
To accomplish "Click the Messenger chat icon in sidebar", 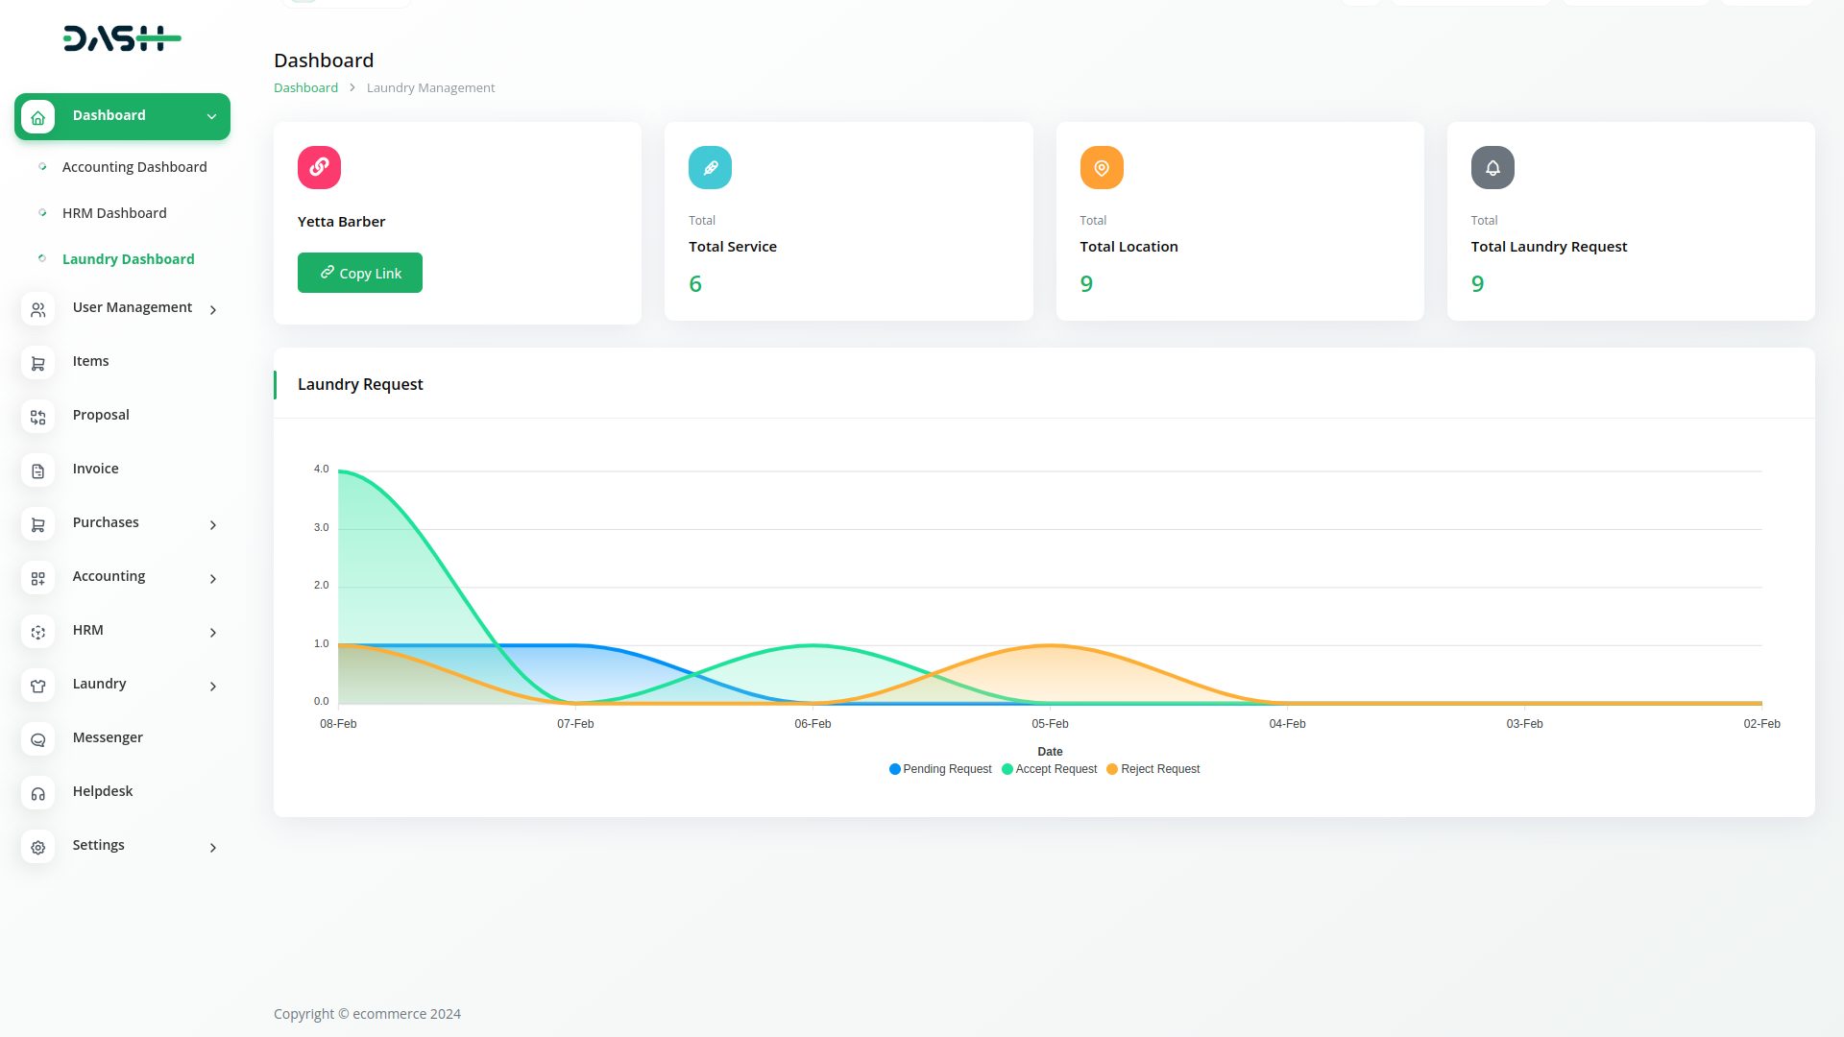I will coord(38,739).
